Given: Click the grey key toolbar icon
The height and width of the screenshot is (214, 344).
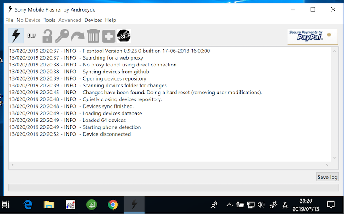Looking at the screenshot, I should [62, 36].
